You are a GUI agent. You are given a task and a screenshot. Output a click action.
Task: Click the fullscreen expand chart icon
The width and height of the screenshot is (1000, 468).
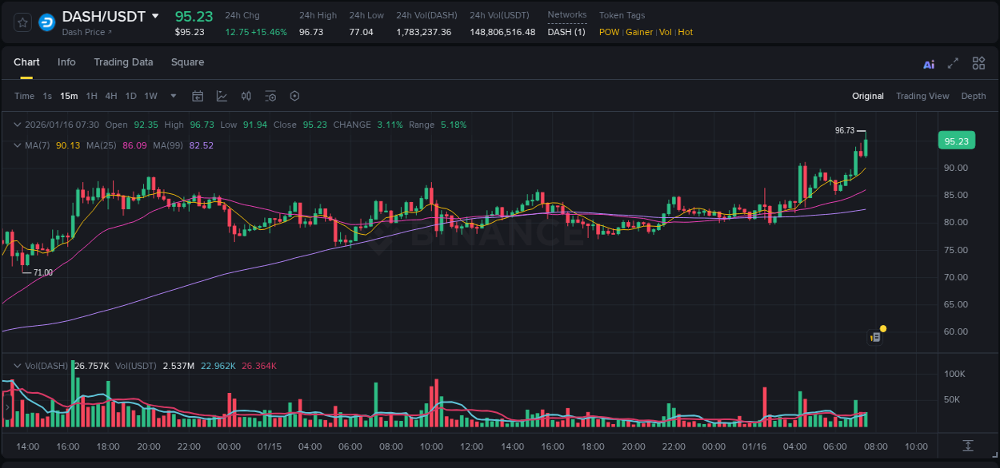tap(954, 63)
